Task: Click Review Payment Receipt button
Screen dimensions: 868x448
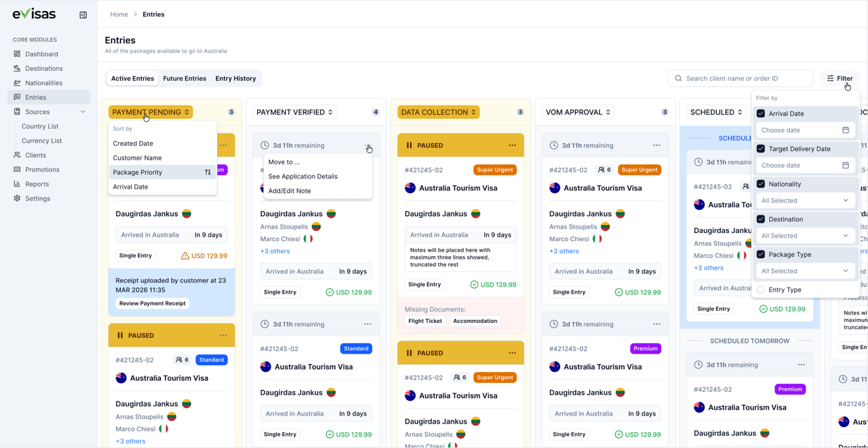Action: tap(152, 304)
